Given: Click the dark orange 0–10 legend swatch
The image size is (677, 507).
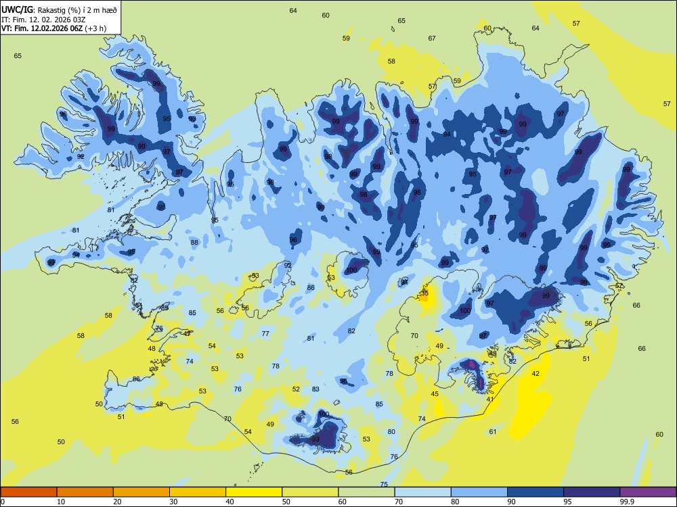Looking at the screenshot, I should pyautogui.click(x=28, y=492).
